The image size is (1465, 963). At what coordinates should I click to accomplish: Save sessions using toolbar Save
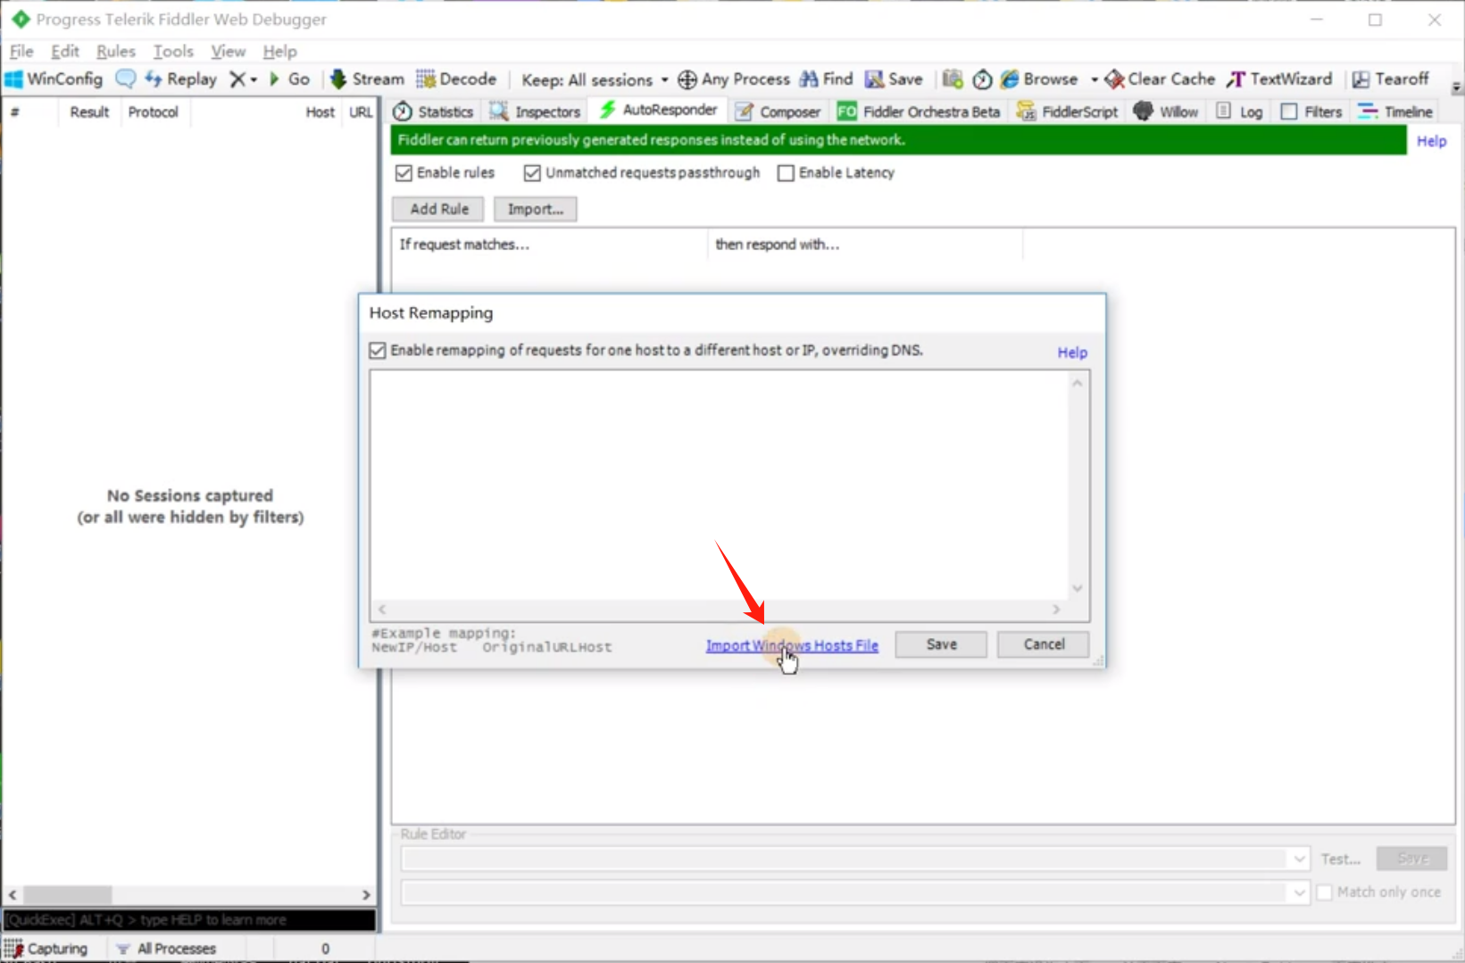click(x=894, y=79)
